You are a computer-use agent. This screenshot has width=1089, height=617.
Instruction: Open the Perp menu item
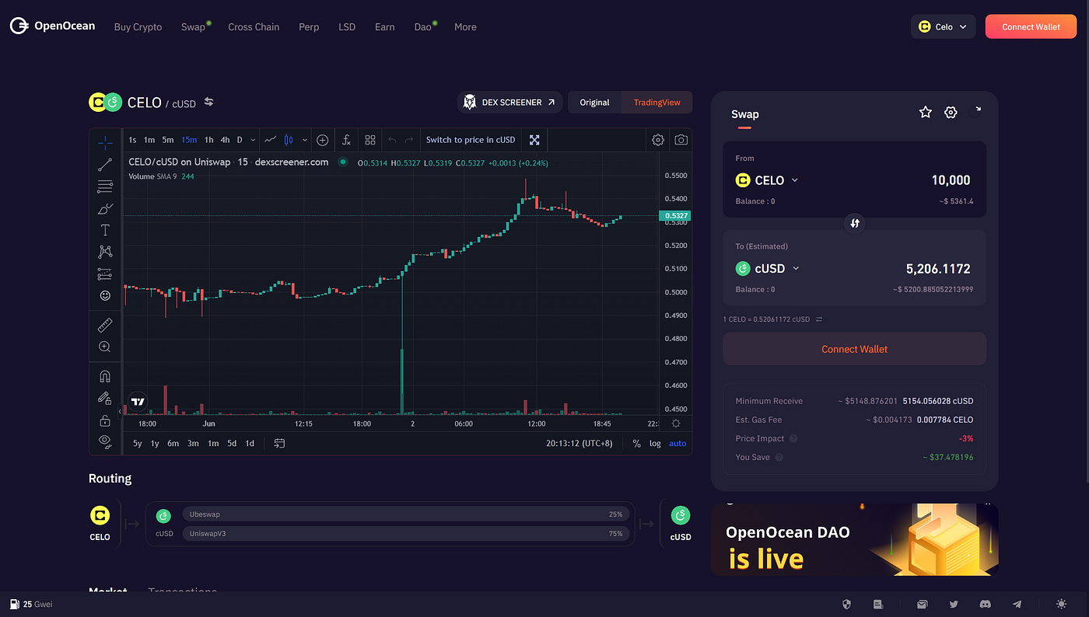click(x=309, y=26)
